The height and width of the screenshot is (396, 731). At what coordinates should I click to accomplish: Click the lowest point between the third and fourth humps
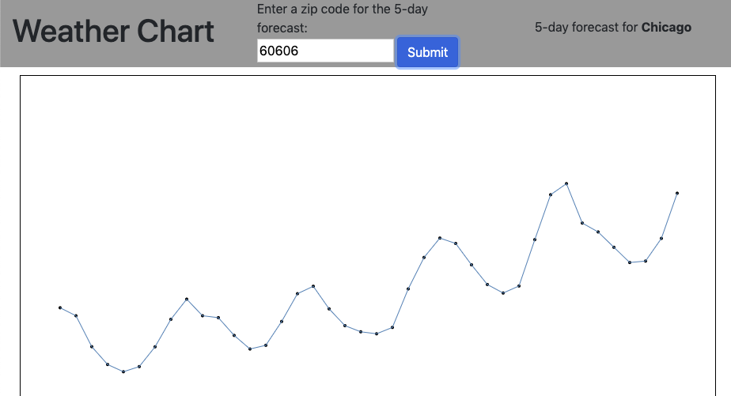coord(503,293)
